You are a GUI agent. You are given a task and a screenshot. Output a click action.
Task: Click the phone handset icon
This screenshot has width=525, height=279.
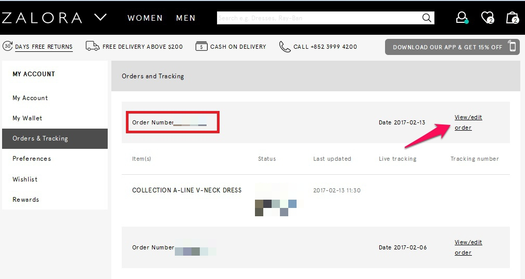(x=285, y=47)
